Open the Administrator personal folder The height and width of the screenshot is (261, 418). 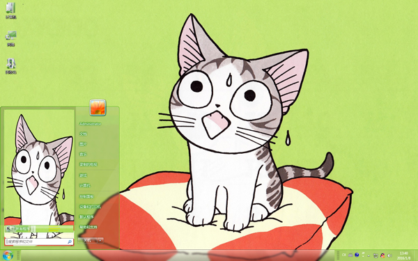pyautogui.click(x=90, y=124)
